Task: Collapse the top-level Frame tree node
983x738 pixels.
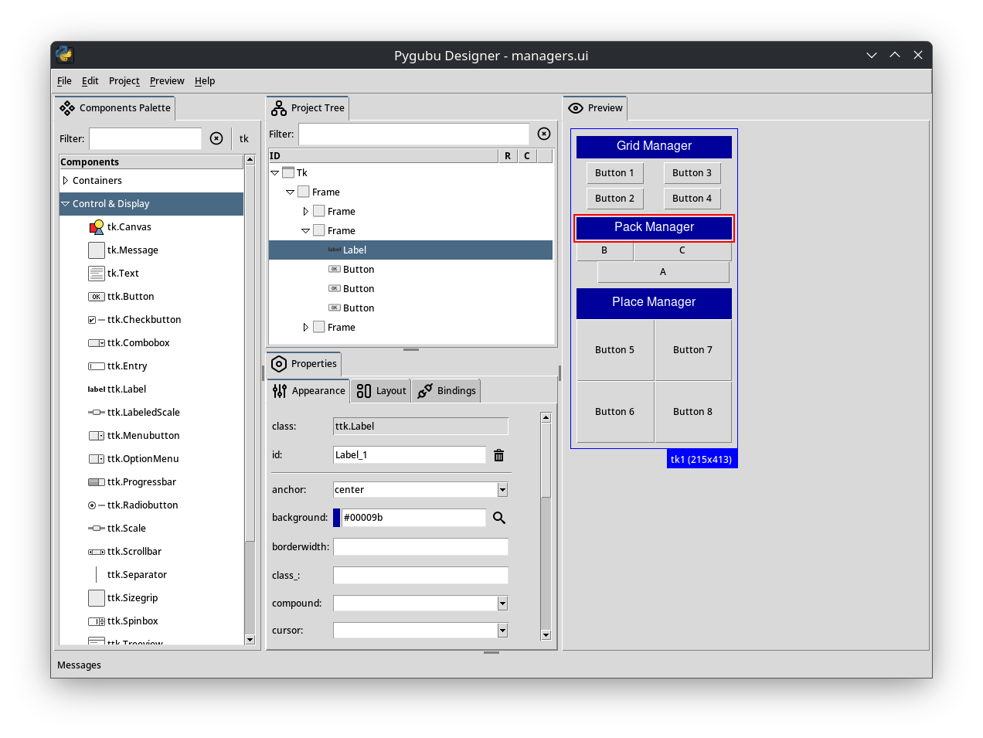Action: point(290,192)
